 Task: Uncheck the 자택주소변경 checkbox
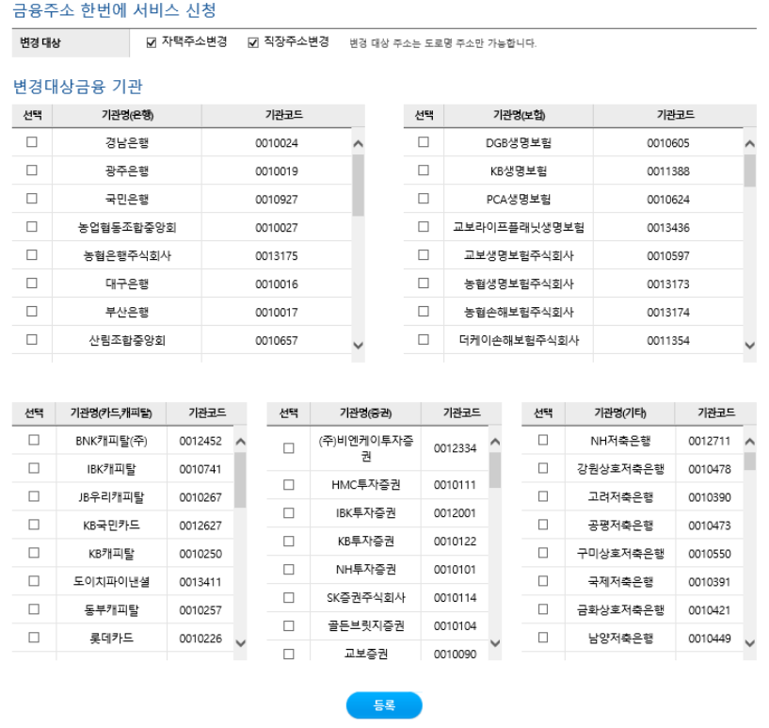152,42
